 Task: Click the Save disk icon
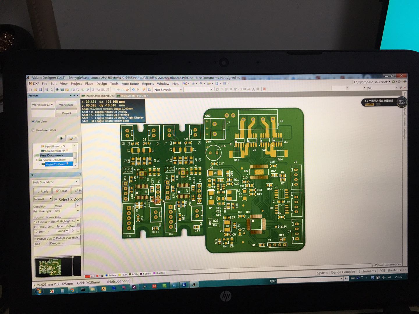tap(40, 90)
